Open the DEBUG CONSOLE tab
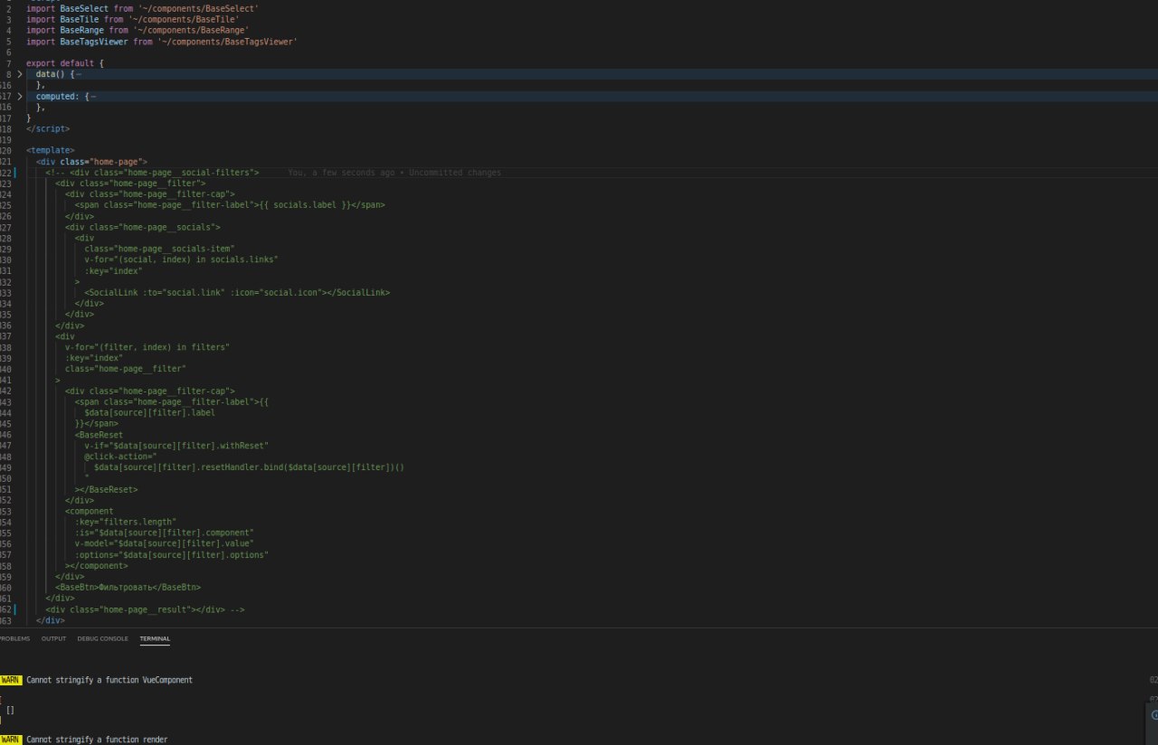The image size is (1158, 745). point(102,638)
